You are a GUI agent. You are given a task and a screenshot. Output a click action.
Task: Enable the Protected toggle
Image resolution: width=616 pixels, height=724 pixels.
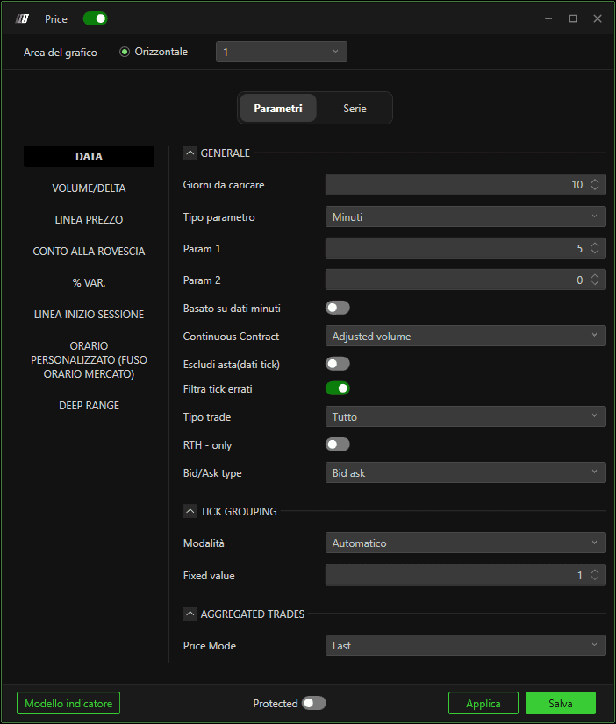314,703
